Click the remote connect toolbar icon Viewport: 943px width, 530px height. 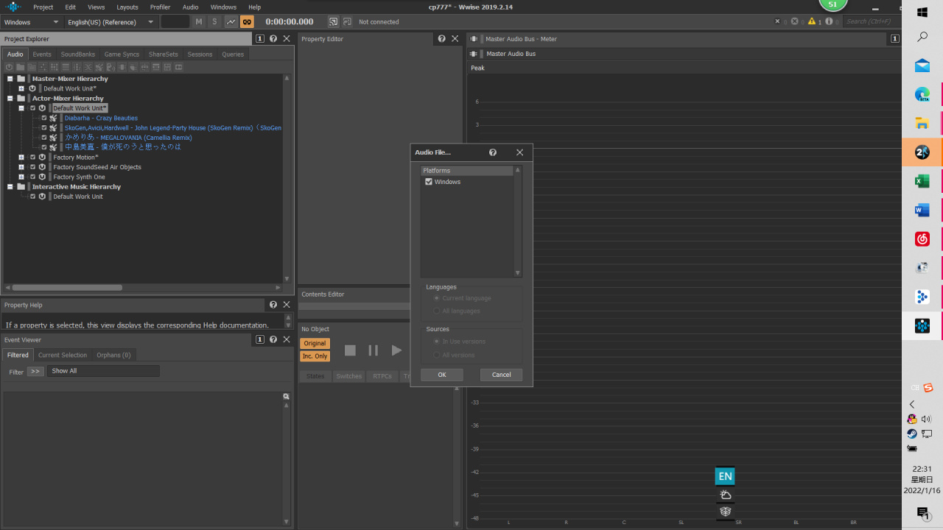tap(333, 22)
